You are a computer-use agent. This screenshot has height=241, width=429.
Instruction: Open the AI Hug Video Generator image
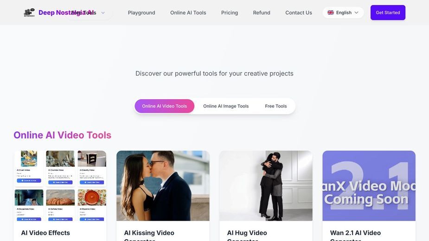(x=266, y=186)
